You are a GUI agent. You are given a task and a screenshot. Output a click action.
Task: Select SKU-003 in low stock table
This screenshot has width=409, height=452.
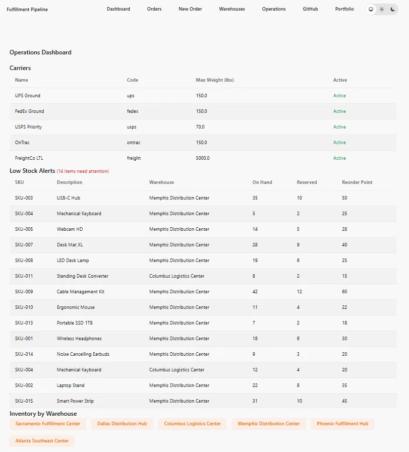point(24,198)
